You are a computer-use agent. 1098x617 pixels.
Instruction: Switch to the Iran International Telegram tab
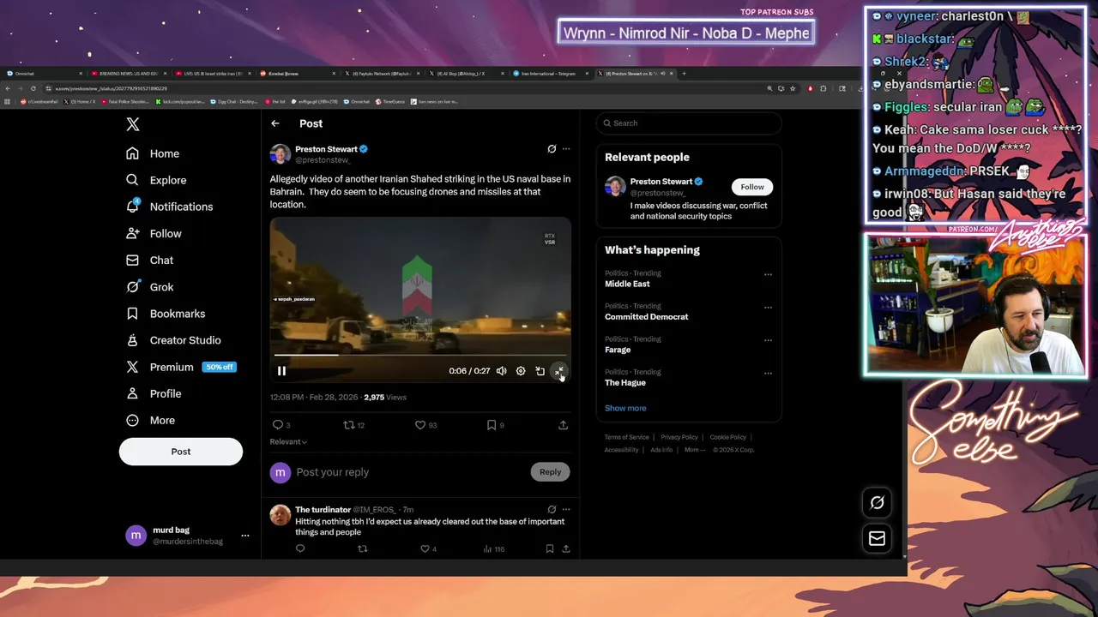549,74
